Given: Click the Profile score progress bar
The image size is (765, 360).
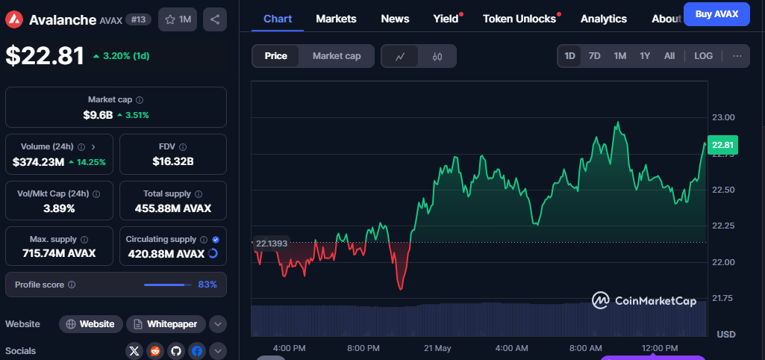Looking at the screenshot, I should (168, 285).
